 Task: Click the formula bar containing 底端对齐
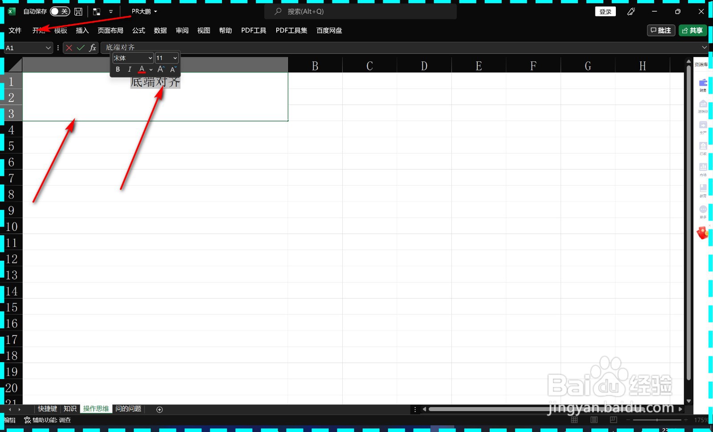pyautogui.click(x=400, y=48)
